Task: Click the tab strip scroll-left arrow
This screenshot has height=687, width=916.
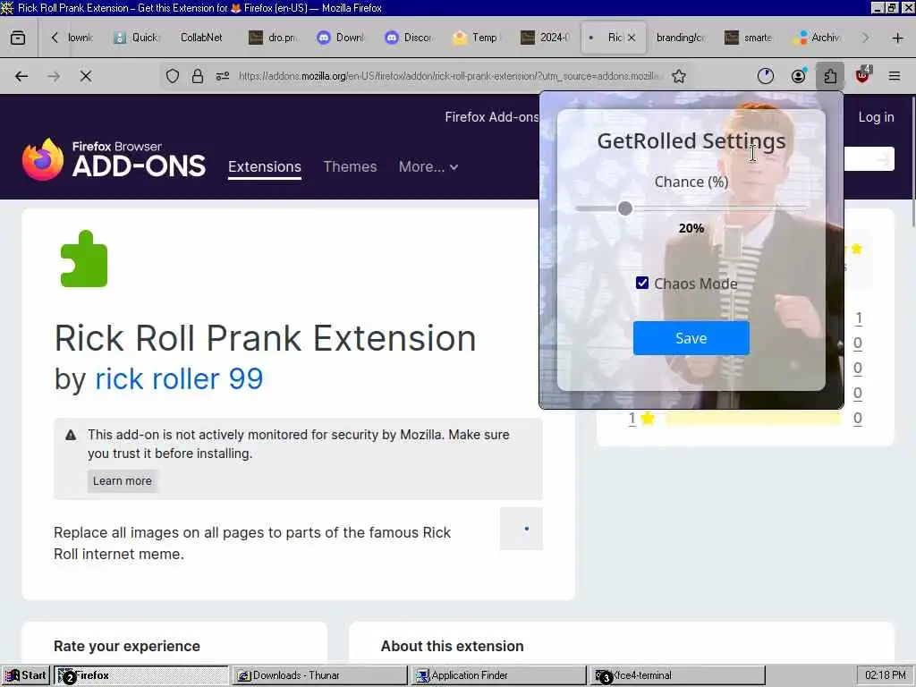Action: pyautogui.click(x=55, y=38)
